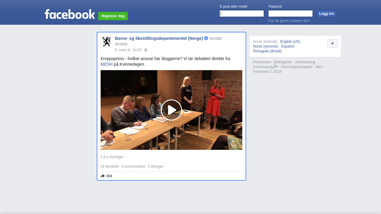Image resolution: width=381 pixels, height=214 pixels.
Task: Click the green Registrer deg button
Action: (x=113, y=16)
